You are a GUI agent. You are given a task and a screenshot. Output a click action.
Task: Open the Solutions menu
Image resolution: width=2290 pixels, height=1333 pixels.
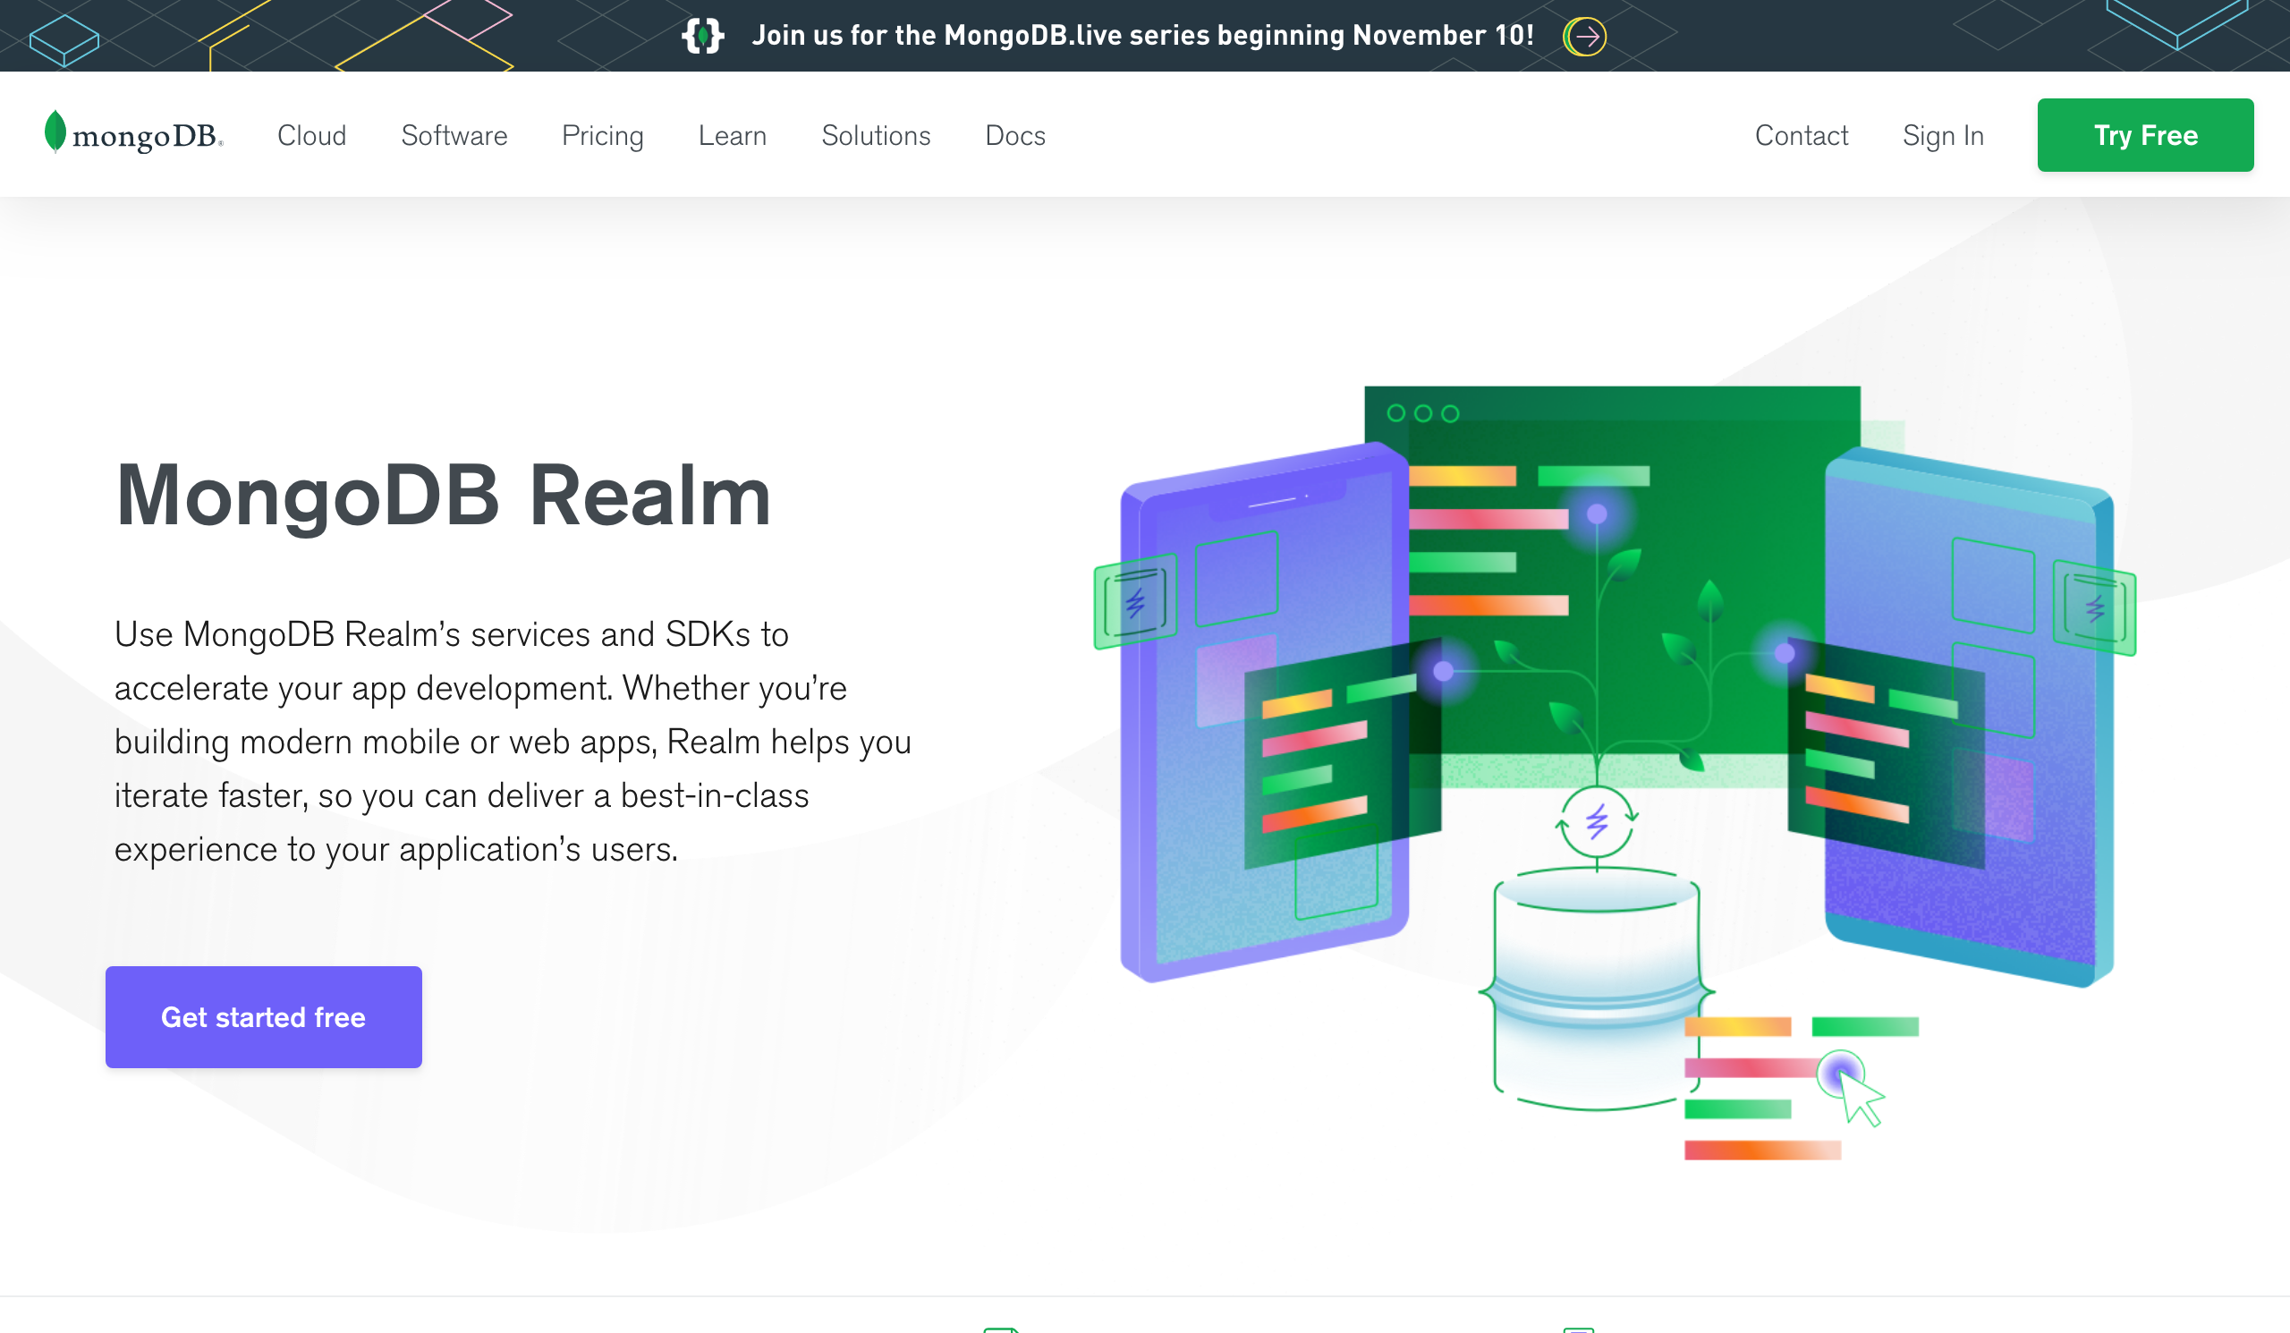coord(876,135)
